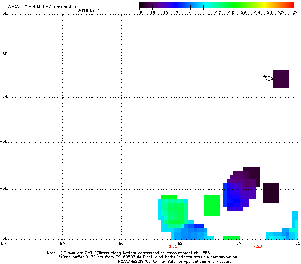Screen dimensions: 301x264
Task: Click the colorbar label -10
Action: [x=164, y=13]
